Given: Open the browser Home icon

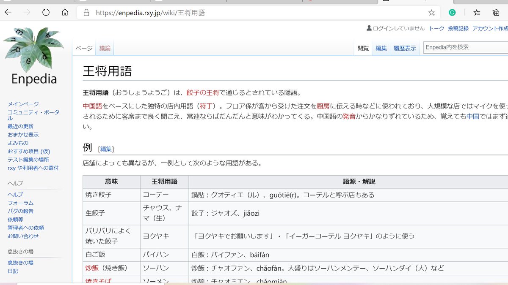Looking at the screenshot, I should click(x=65, y=13).
